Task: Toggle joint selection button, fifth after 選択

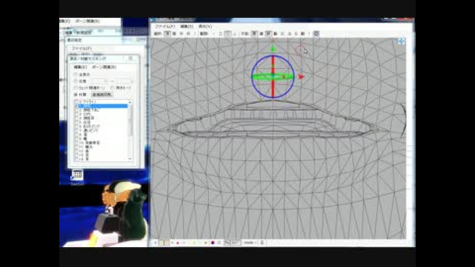Action: click(x=194, y=34)
